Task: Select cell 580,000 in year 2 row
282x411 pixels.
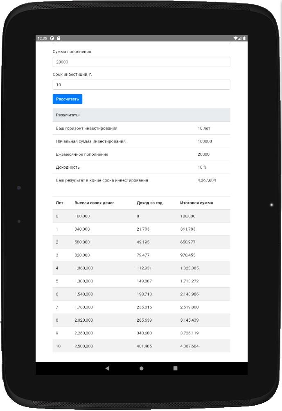Action: [82, 242]
